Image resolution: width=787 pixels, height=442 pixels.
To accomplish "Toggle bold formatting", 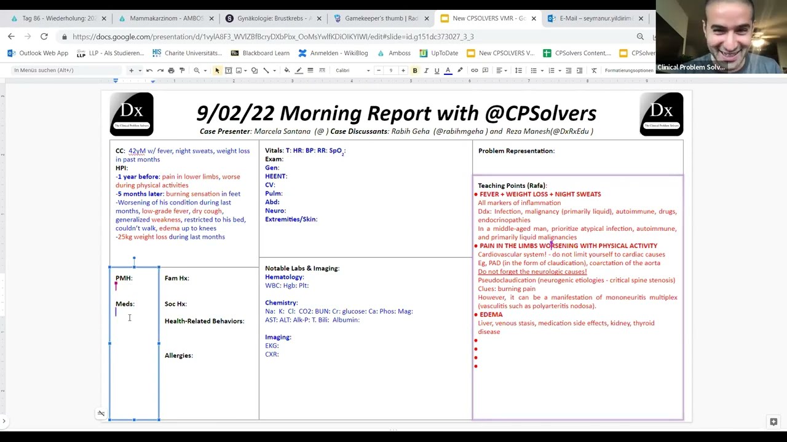I will [415, 71].
